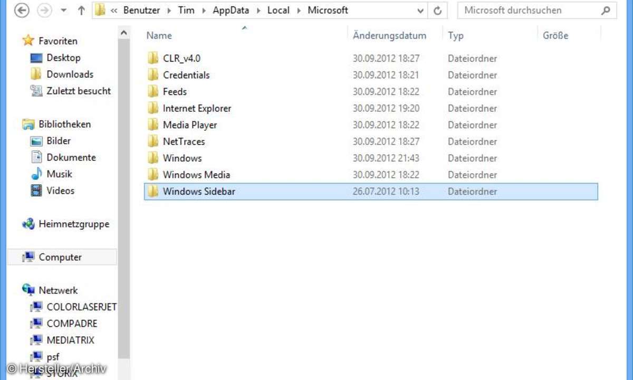Click scroll-up arrow of navigation pane
The width and height of the screenshot is (633, 380).
tap(123, 33)
